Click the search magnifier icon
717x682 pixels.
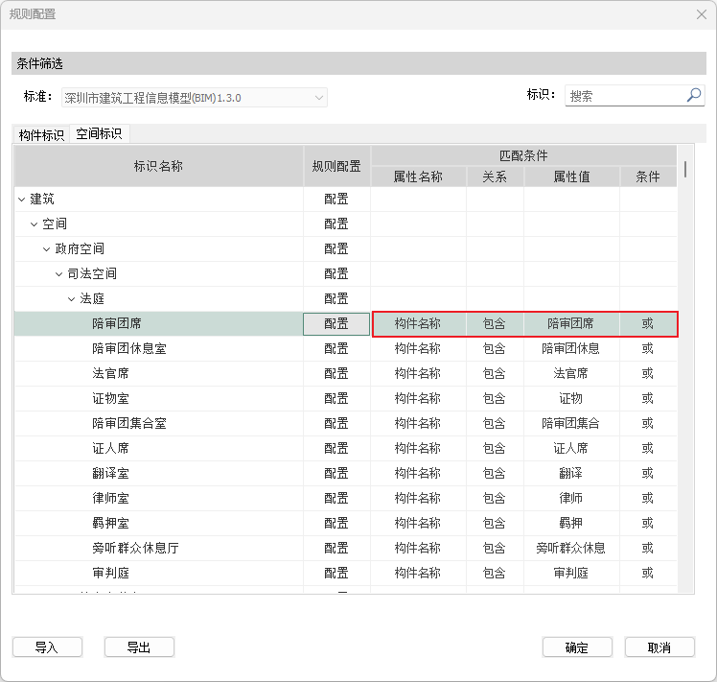pyautogui.click(x=694, y=96)
